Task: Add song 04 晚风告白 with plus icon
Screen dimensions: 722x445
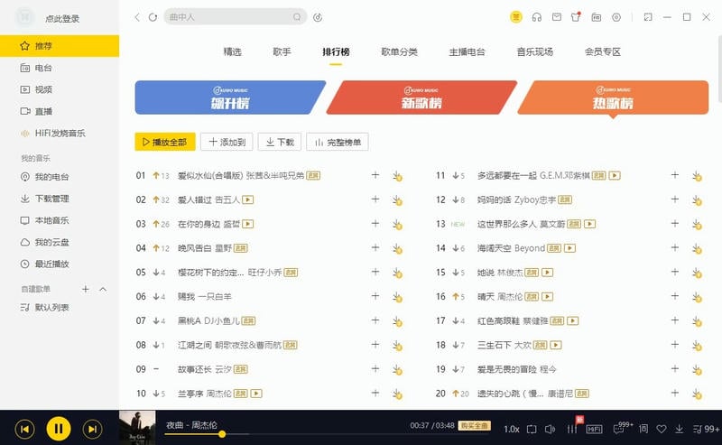Action: pos(375,248)
